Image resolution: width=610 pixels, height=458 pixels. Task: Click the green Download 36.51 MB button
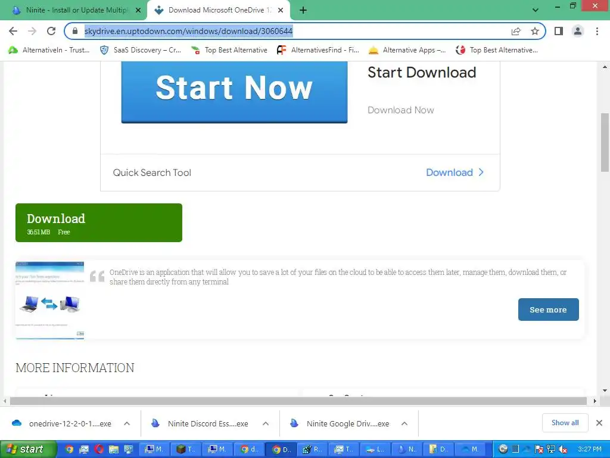(x=99, y=223)
